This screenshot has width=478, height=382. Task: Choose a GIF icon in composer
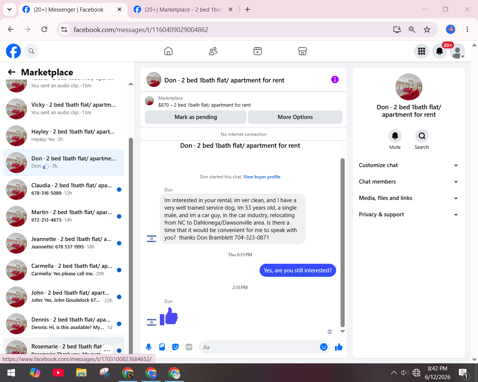point(189,347)
